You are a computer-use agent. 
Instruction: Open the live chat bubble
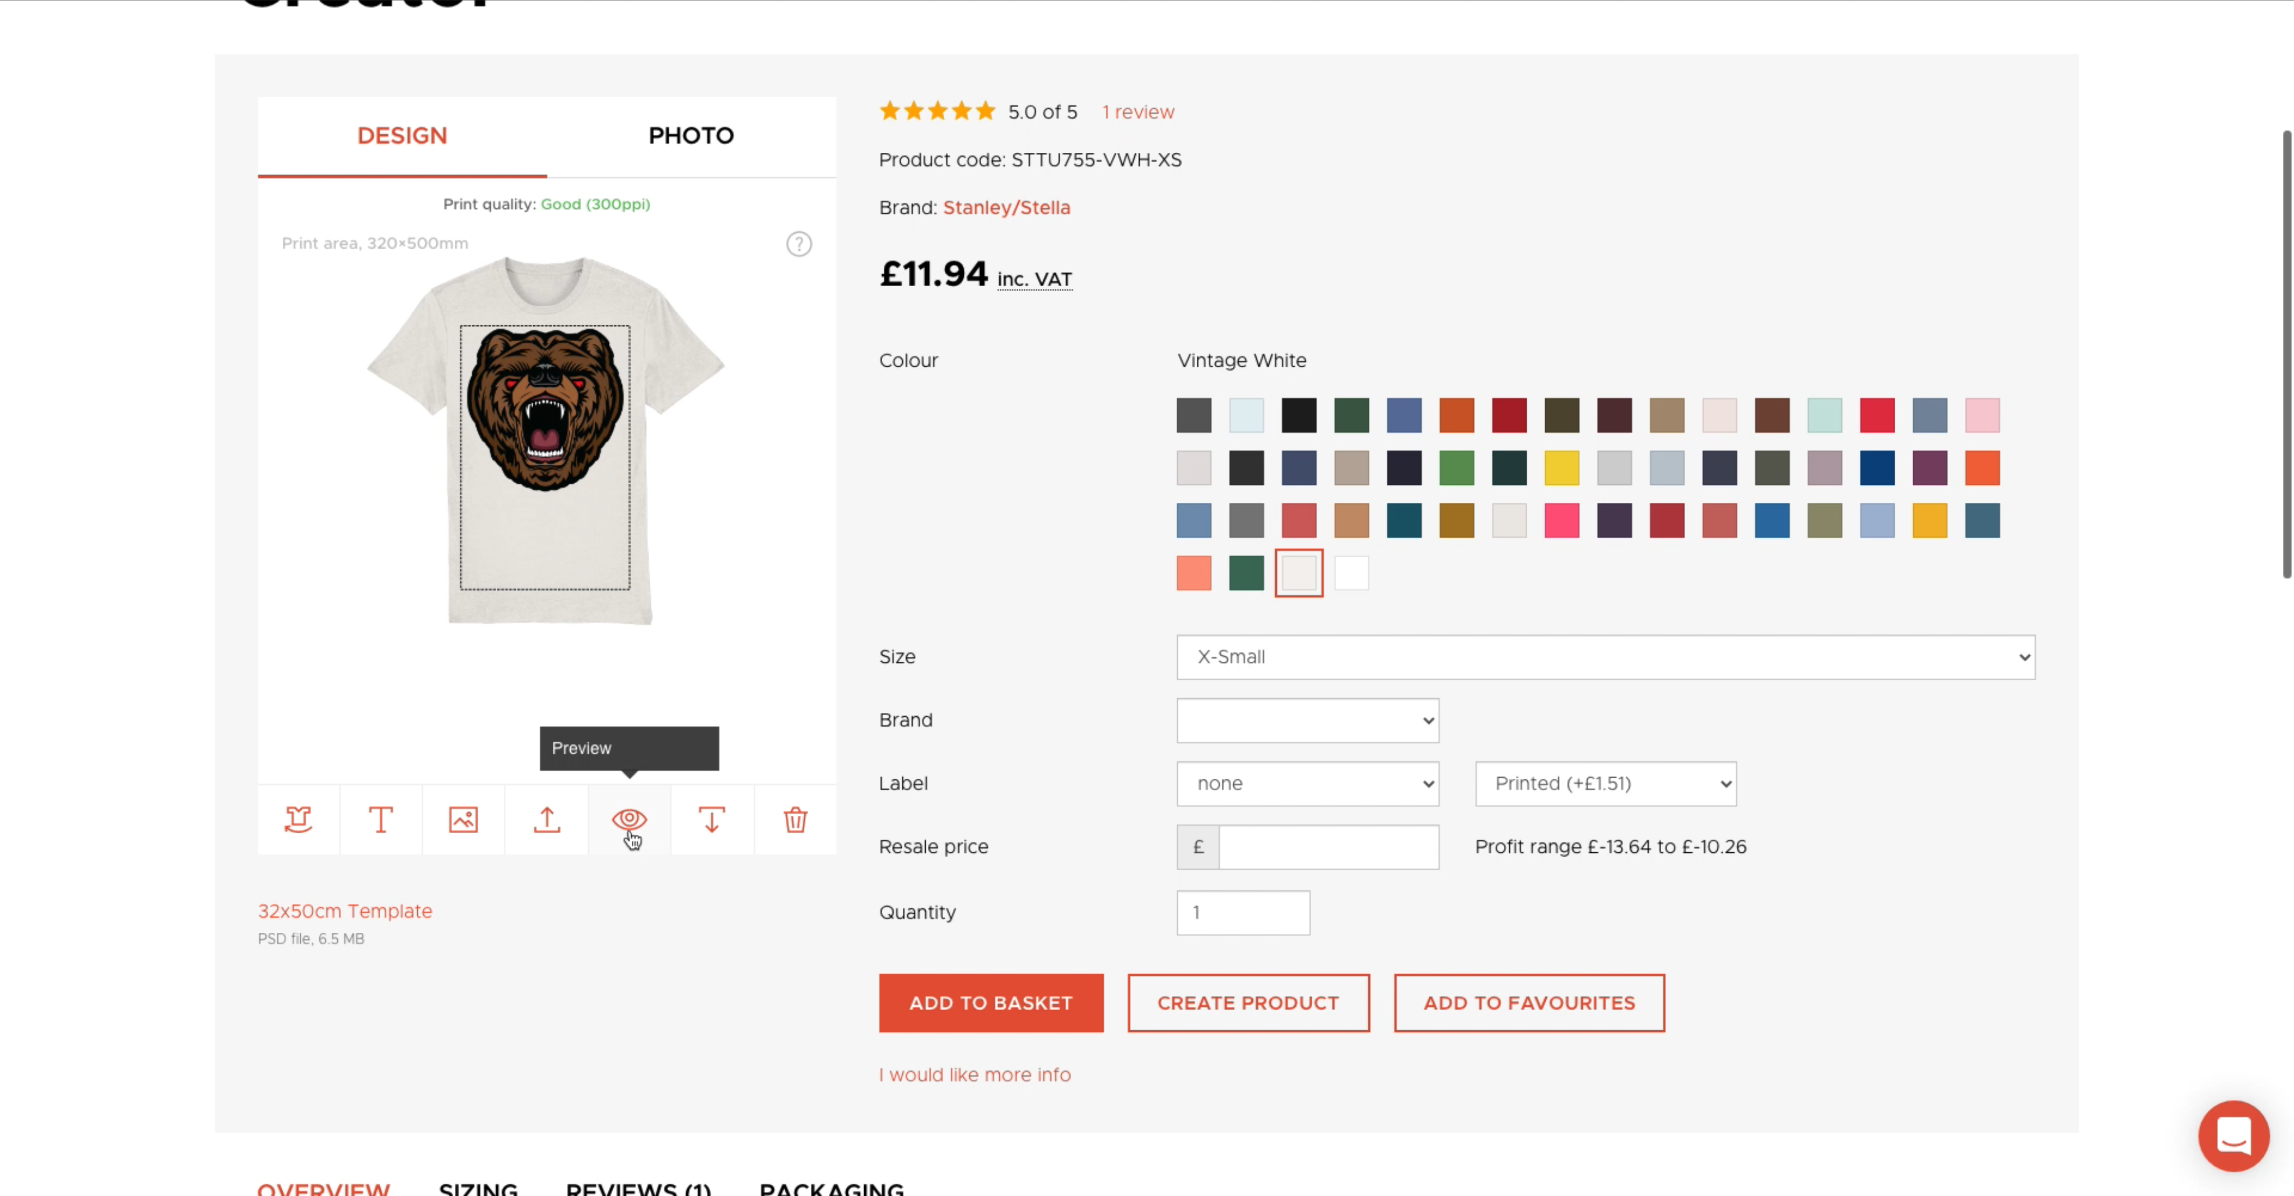tap(2232, 1136)
